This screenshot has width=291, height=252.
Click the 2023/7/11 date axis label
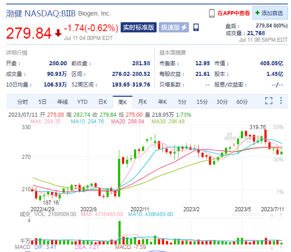coord(272,209)
